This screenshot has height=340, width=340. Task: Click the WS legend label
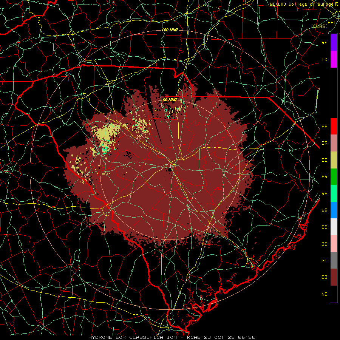[324, 210]
